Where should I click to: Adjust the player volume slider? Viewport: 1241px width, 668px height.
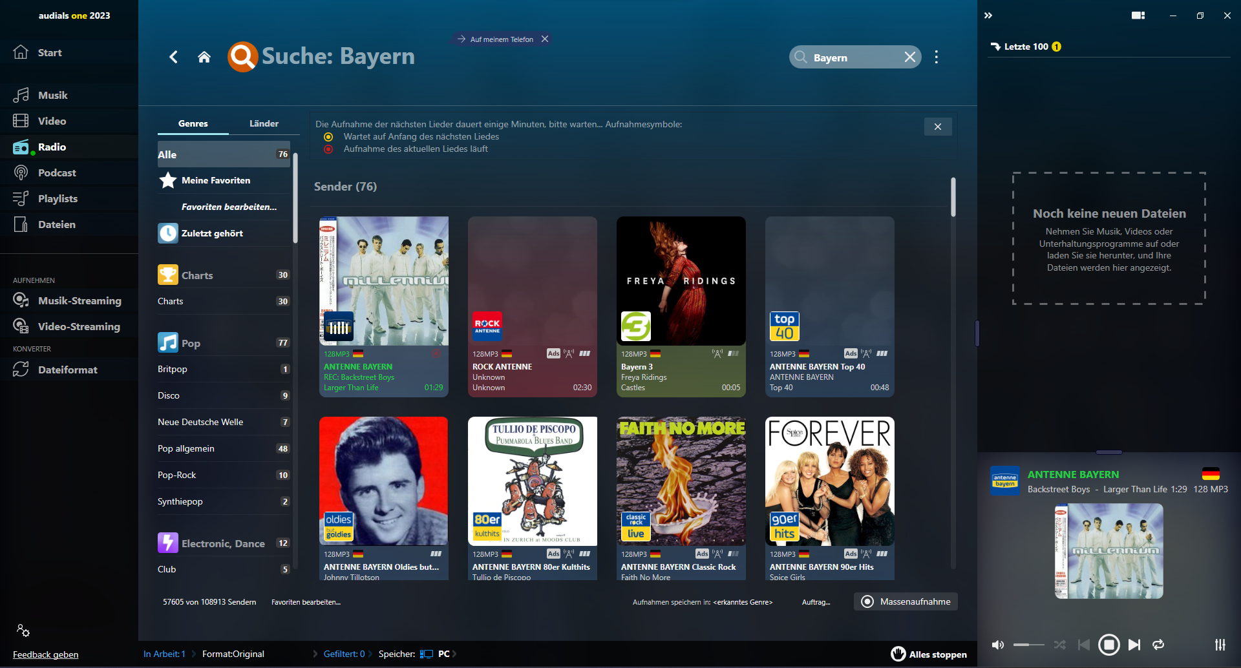pos(1028,645)
